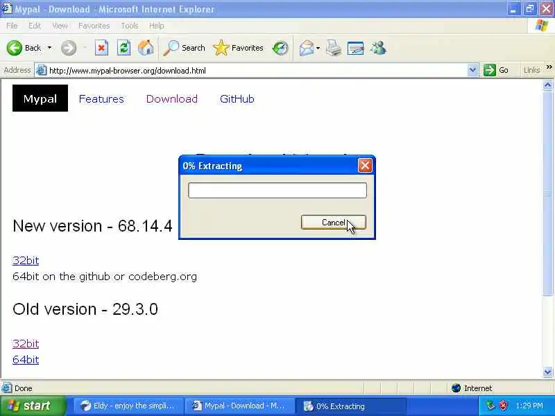
Task: Open the Edit menu
Action: pos(34,26)
